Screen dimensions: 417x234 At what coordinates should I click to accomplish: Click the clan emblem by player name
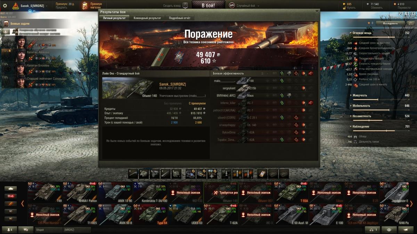[16, 6]
